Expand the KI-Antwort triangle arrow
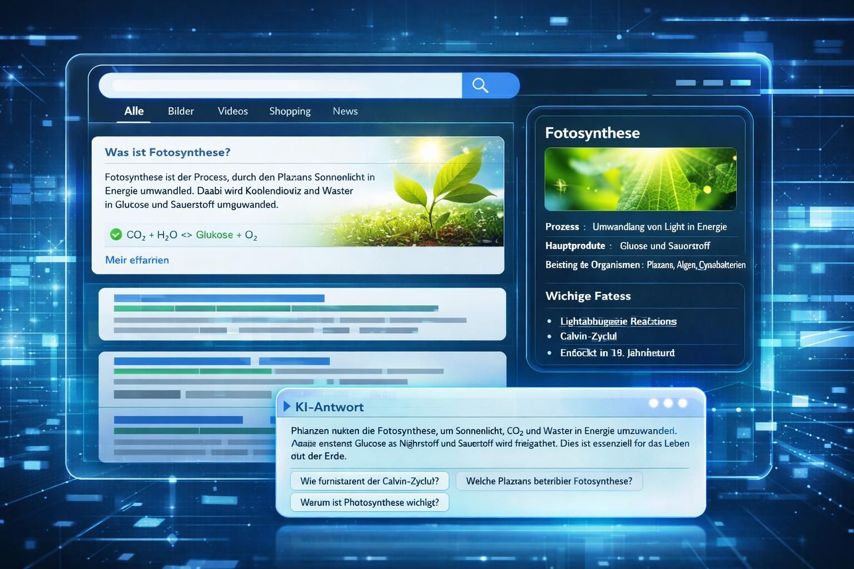Viewport: 854px width, 569px height. 287,406
